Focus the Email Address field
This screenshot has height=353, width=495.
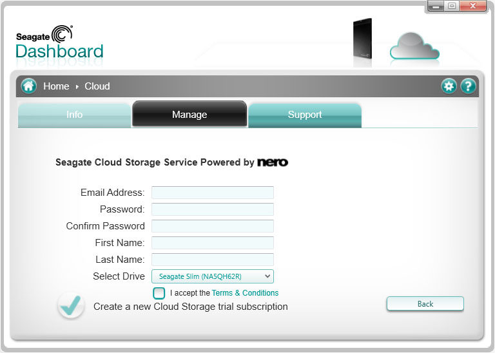(x=213, y=193)
